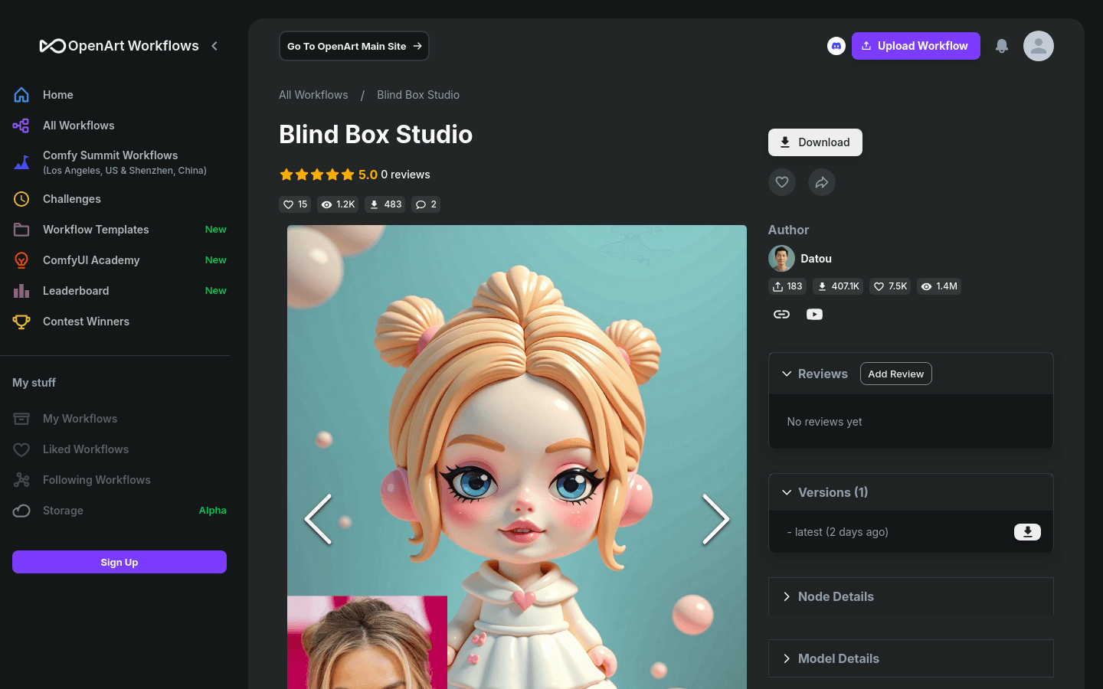Click the blind box doll preview image
Viewport: 1103px width, 689px height.
tap(517, 457)
